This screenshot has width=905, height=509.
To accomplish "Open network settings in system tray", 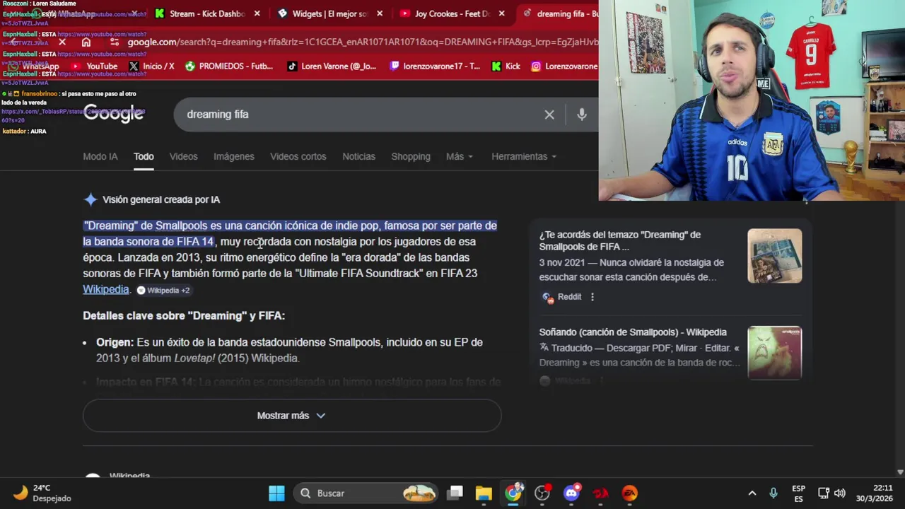I will tap(824, 493).
